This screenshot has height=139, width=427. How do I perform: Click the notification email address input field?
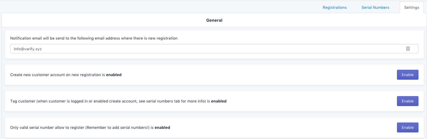click(207, 49)
